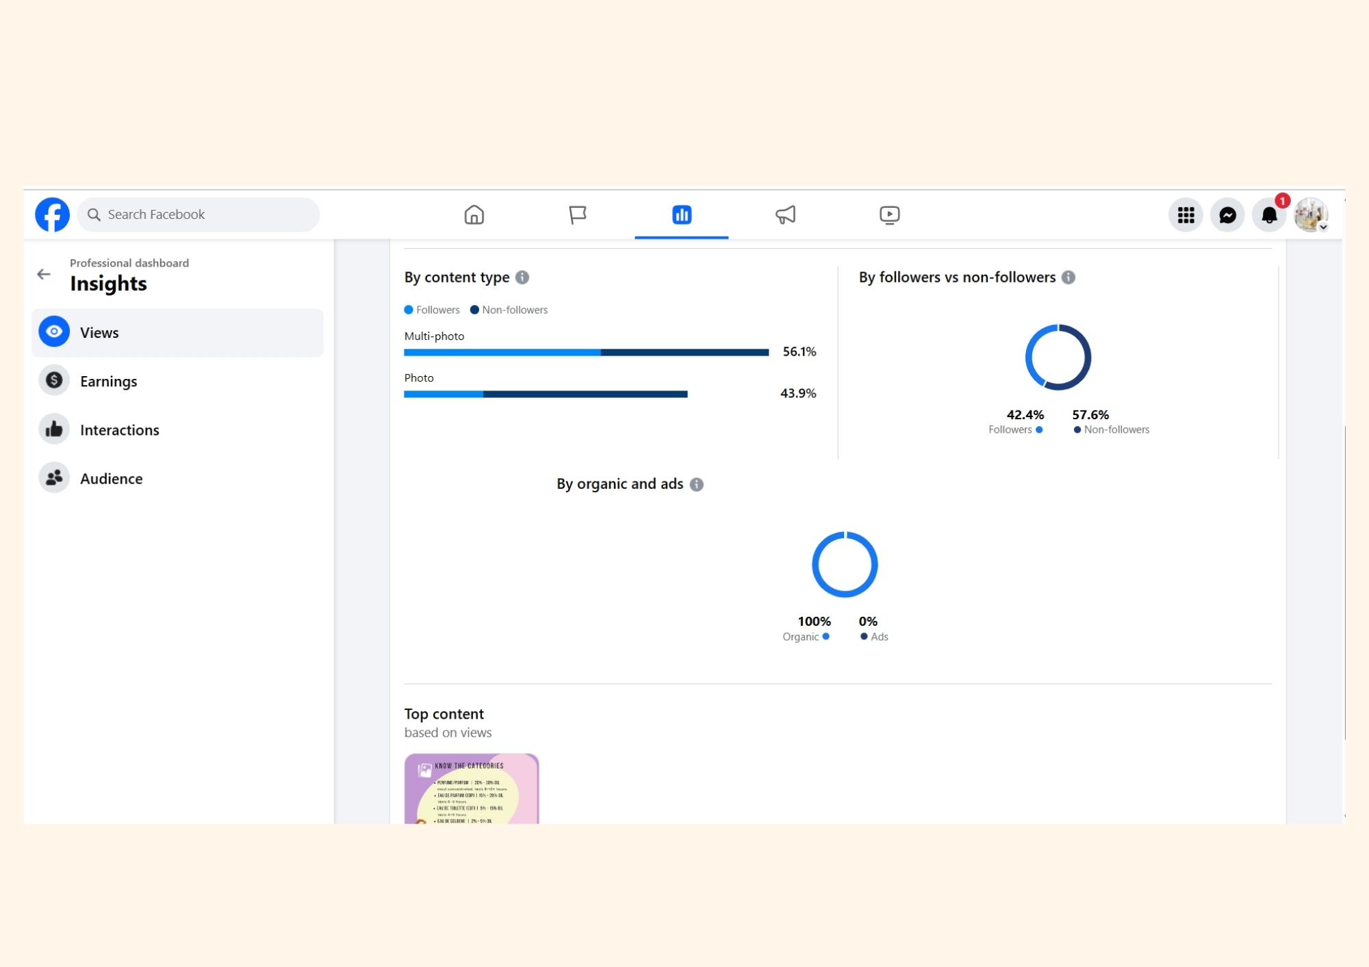Go back with the Professional dashboard arrow
Viewport: 1369px width, 967px height.
click(x=44, y=274)
